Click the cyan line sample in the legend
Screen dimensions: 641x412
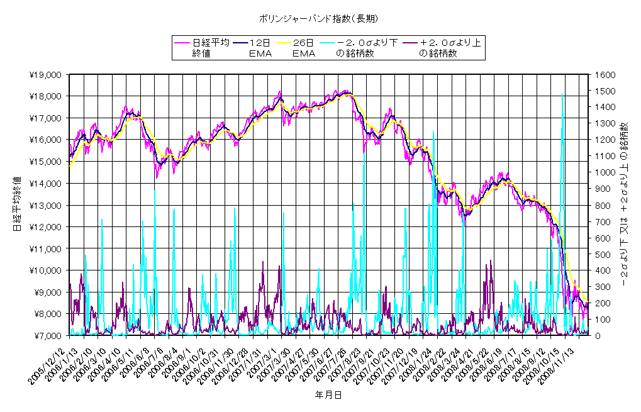pyautogui.click(x=327, y=43)
